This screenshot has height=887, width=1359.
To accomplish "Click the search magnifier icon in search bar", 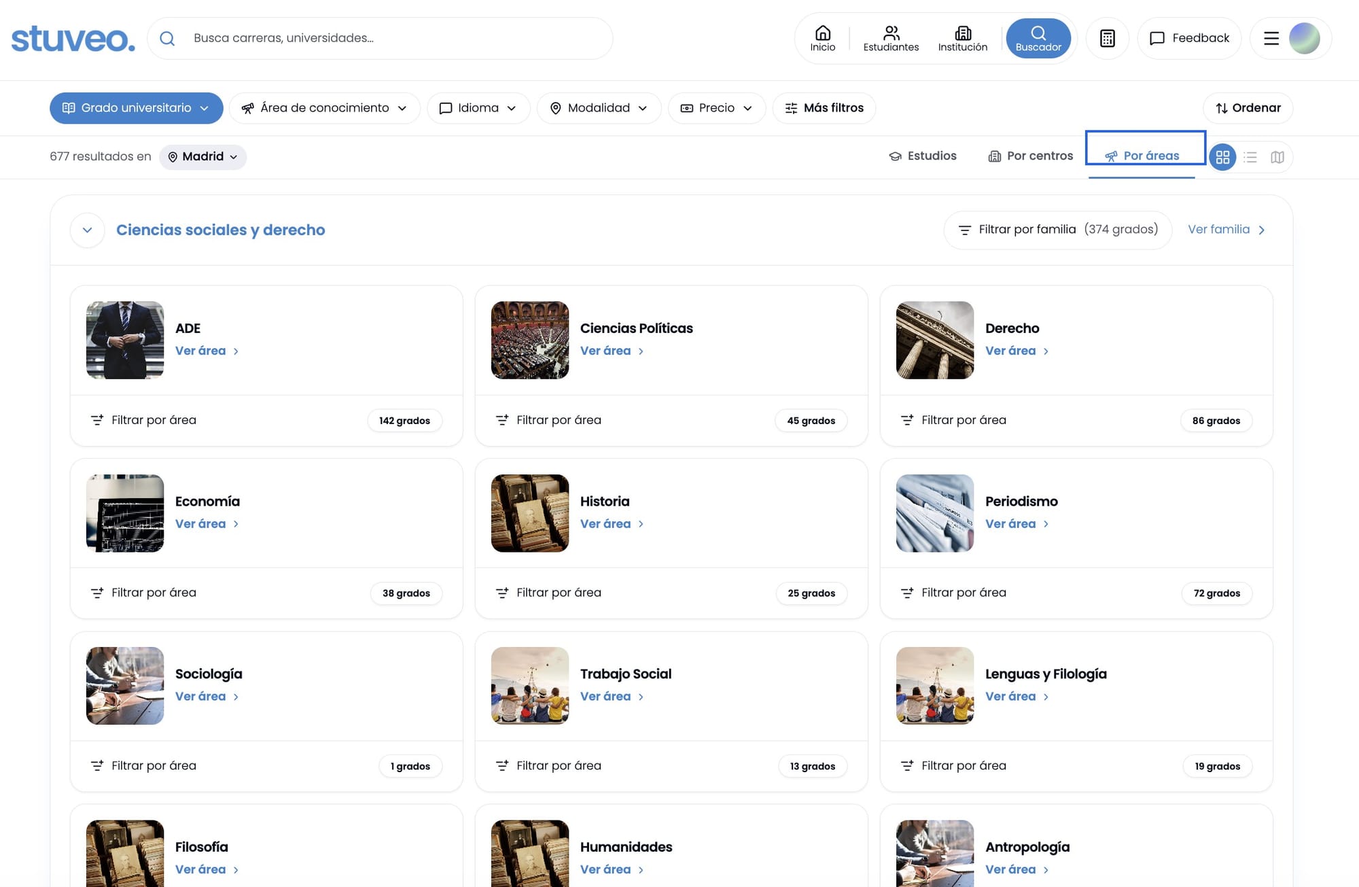I will coord(167,38).
